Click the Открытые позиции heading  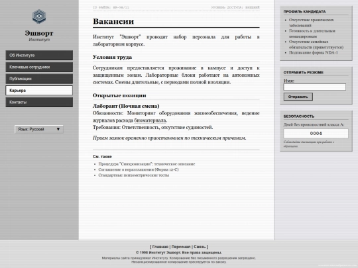(x=119, y=95)
